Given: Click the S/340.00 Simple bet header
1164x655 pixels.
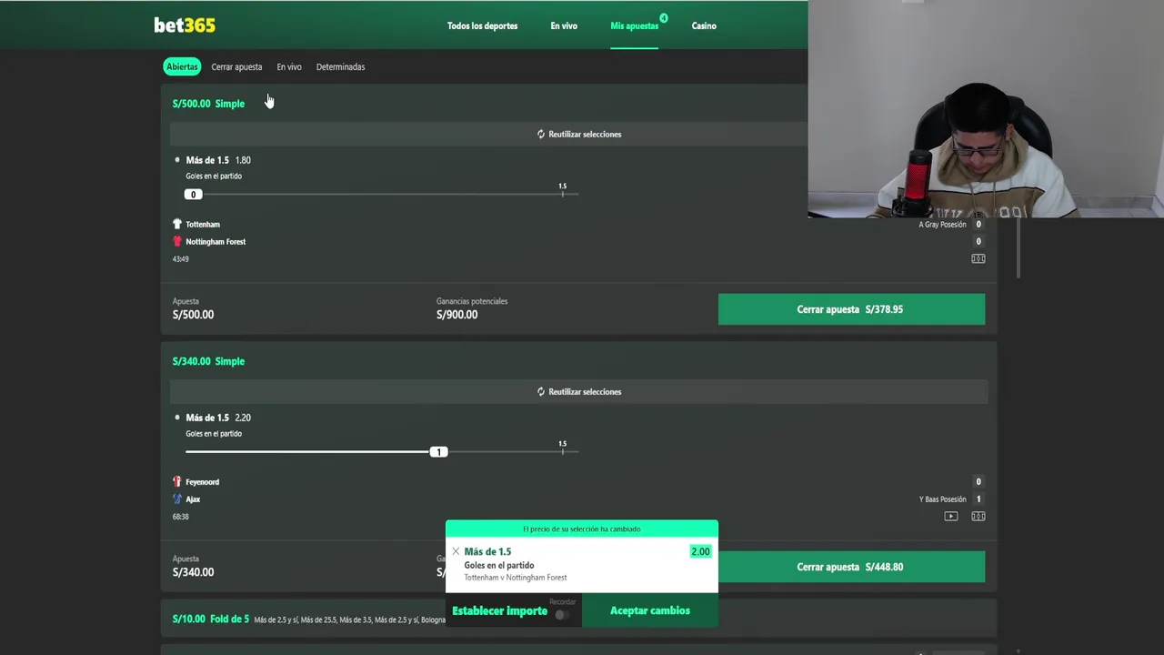Looking at the screenshot, I should (208, 361).
